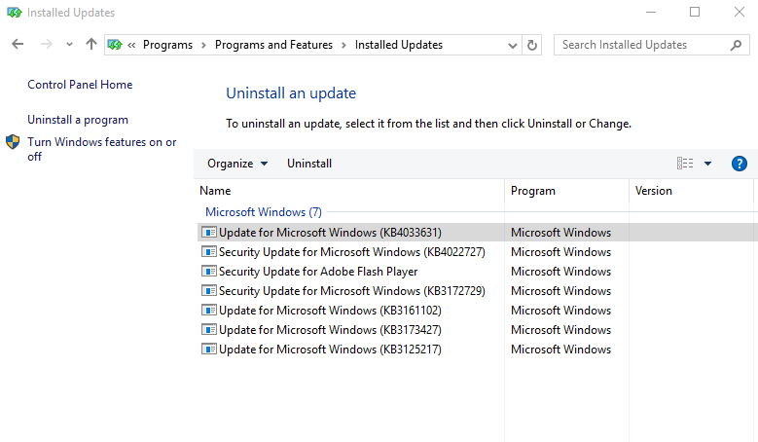Open help with the question mark icon
Screen dimensions: 758x442
[x=740, y=164]
